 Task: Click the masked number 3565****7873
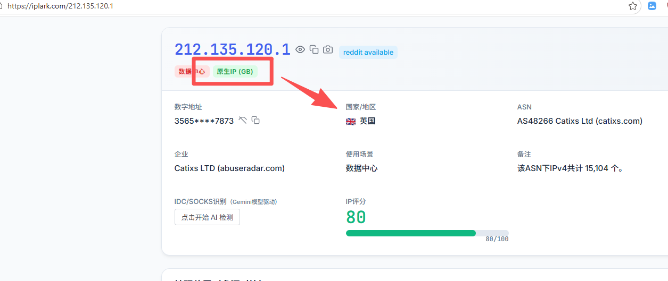pos(204,121)
